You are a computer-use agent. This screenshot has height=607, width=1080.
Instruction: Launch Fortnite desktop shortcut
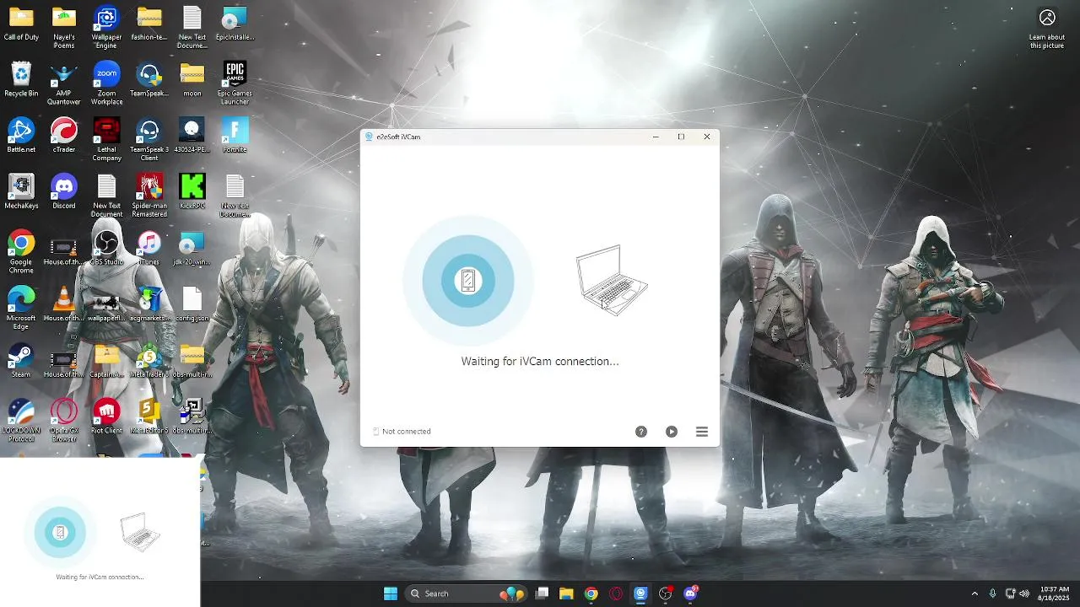[x=235, y=136]
